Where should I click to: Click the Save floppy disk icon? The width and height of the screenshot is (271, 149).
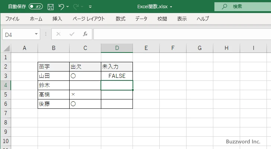[51, 7]
